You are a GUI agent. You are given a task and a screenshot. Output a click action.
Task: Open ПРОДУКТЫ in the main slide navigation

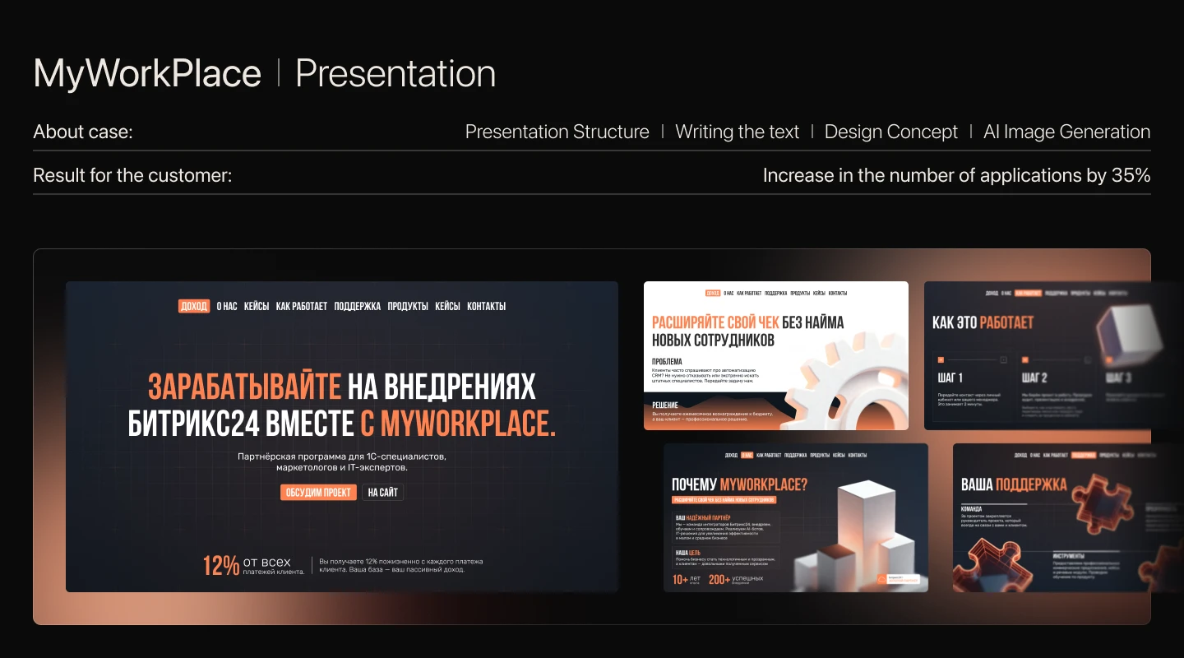point(408,306)
